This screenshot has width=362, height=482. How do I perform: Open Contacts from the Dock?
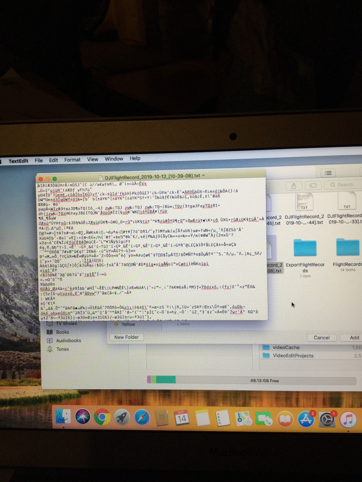pos(162,418)
